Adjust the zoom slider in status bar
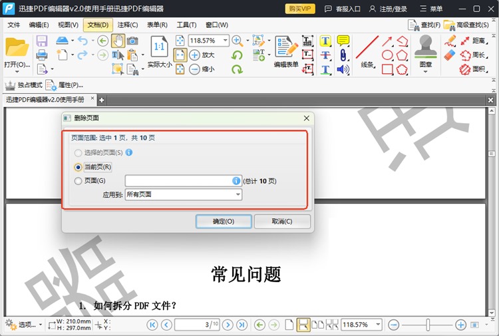The width and height of the screenshot is (499, 336). point(428,325)
